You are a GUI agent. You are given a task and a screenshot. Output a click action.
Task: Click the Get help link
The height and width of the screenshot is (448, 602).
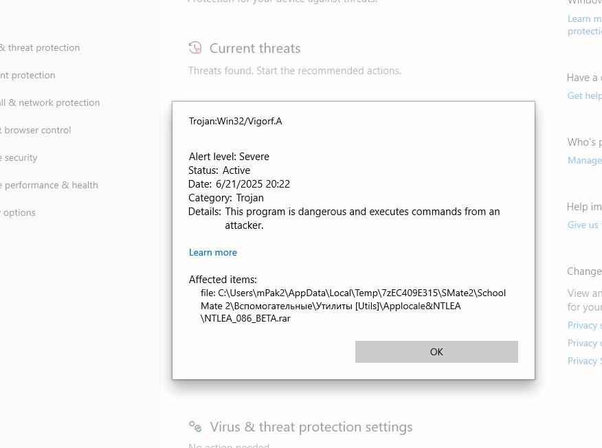tap(584, 96)
